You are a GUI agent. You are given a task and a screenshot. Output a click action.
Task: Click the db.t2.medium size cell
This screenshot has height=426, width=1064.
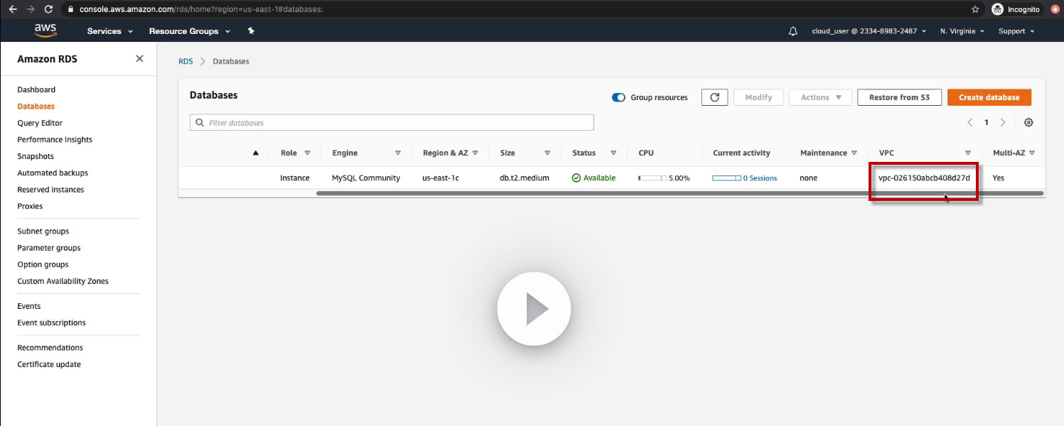click(525, 178)
